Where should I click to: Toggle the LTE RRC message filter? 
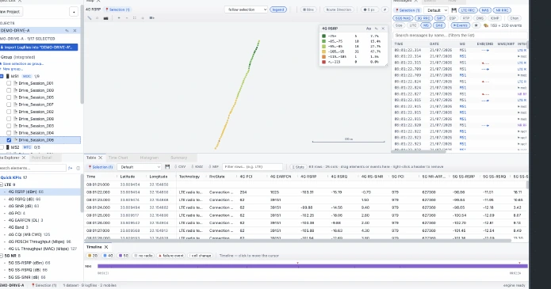[x=468, y=10]
